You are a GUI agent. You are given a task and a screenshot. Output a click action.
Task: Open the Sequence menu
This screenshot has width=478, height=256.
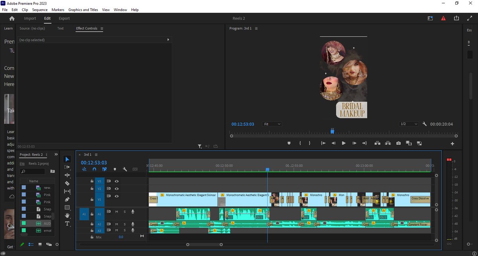pos(40,10)
